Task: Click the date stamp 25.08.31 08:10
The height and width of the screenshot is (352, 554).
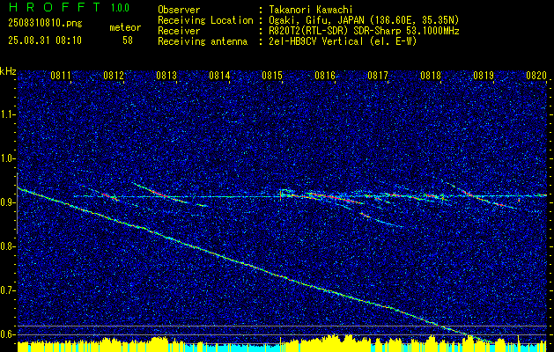Action: coord(45,40)
